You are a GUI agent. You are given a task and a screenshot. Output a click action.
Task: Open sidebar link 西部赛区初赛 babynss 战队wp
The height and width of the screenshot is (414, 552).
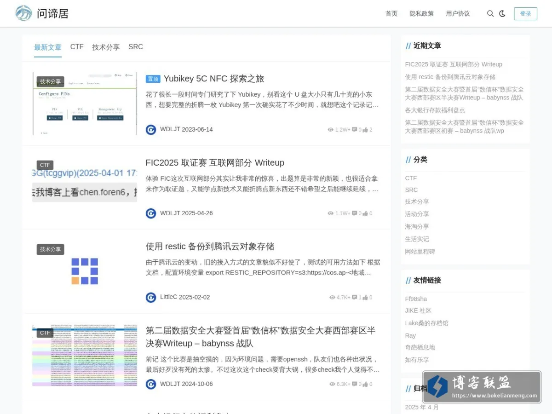coord(464,126)
